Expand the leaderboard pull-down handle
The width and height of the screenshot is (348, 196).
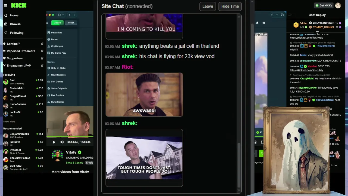(x=317, y=32)
